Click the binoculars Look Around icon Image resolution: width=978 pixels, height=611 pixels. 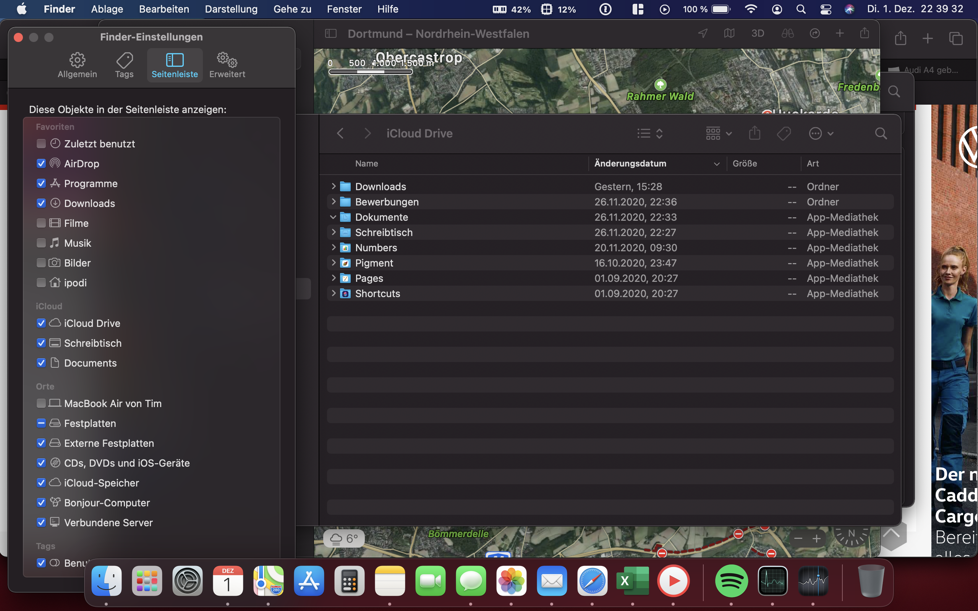(x=787, y=34)
